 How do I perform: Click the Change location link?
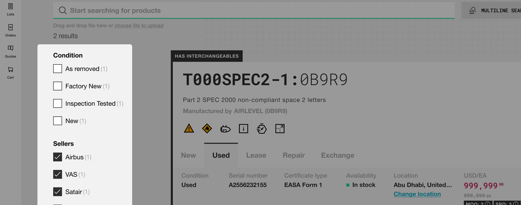click(x=417, y=194)
